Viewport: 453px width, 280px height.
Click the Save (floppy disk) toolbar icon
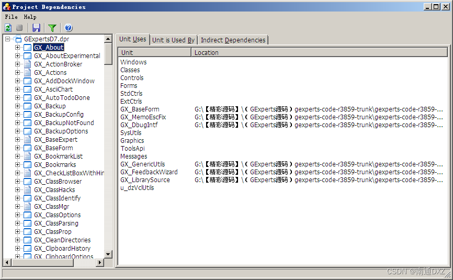tap(36, 28)
